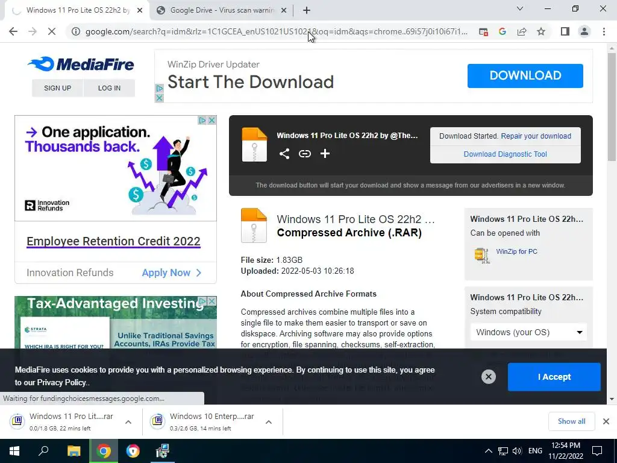Bookmark this tab with the star icon

(541, 31)
